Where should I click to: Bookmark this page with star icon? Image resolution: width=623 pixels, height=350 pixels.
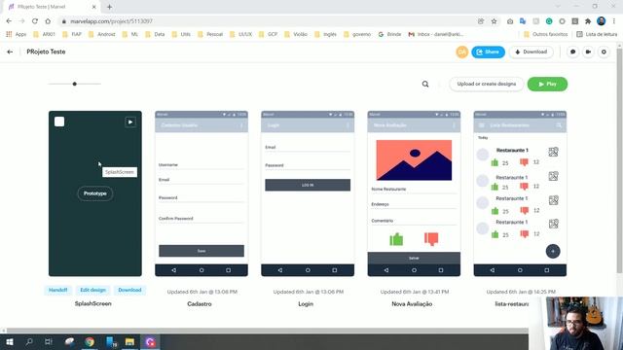point(494,21)
